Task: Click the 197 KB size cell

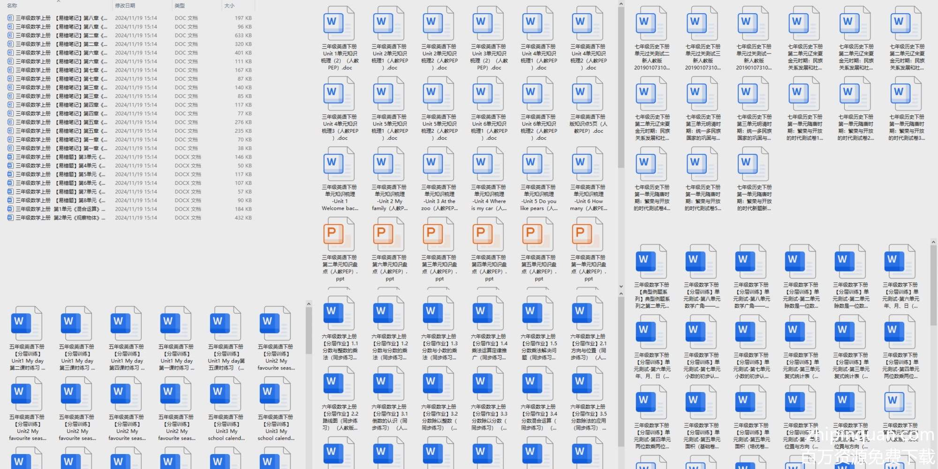Action: [243, 18]
